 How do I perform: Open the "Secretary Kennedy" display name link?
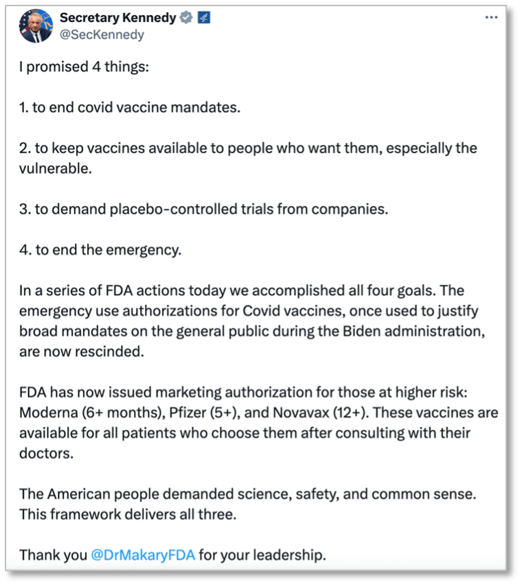pos(117,18)
